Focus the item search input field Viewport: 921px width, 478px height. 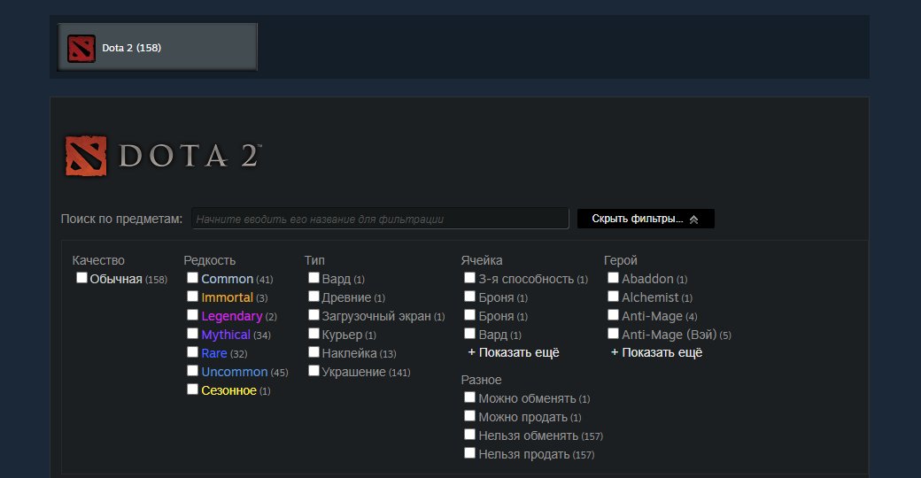tap(380, 219)
